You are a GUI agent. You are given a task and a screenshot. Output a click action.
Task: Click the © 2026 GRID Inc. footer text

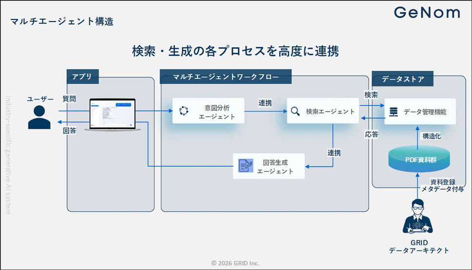[x=236, y=263]
